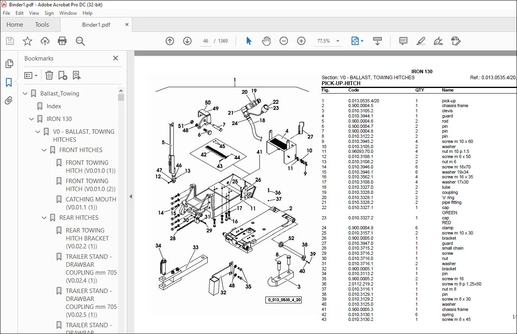This screenshot has height=334, width=517.
Task: Open REAR TOWING HITCH BRACKET (V0.02.2 (1)) bookmark
Action: [87, 238]
